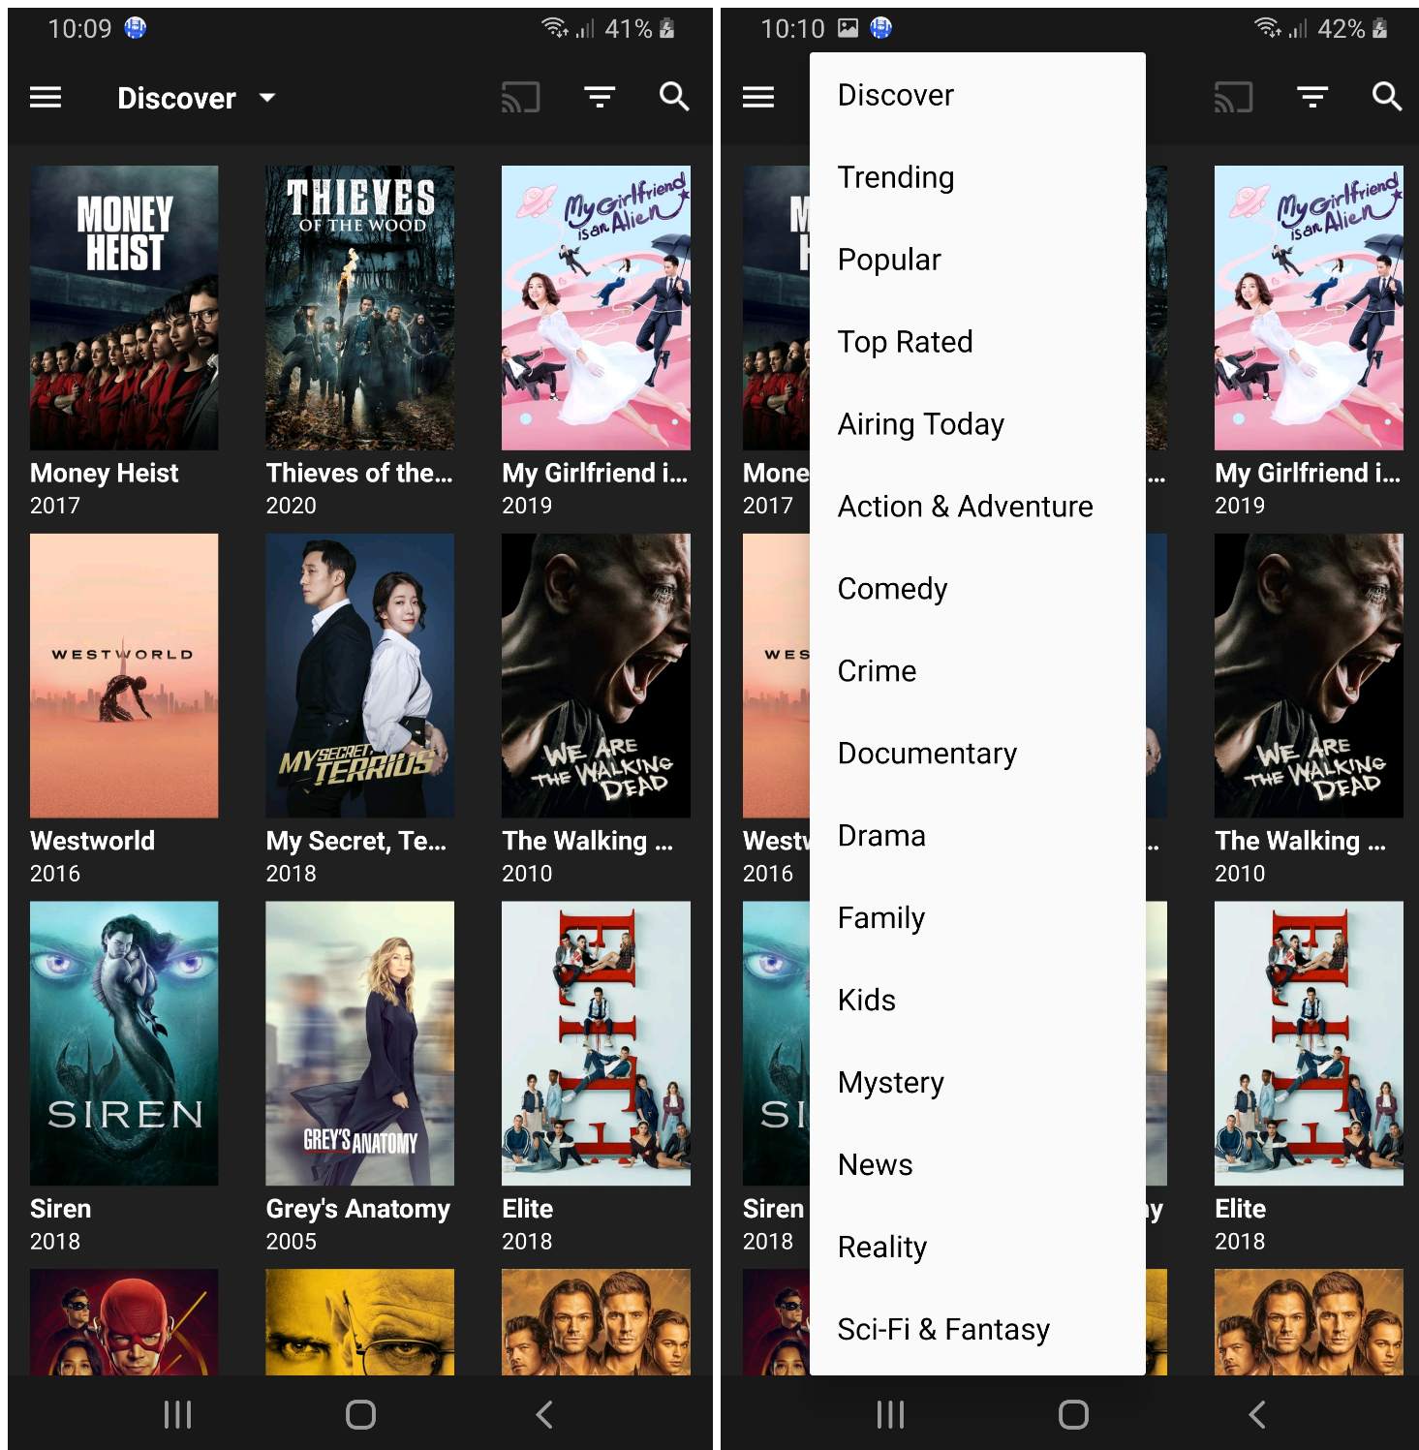Select Trending category

click(977, 177)
